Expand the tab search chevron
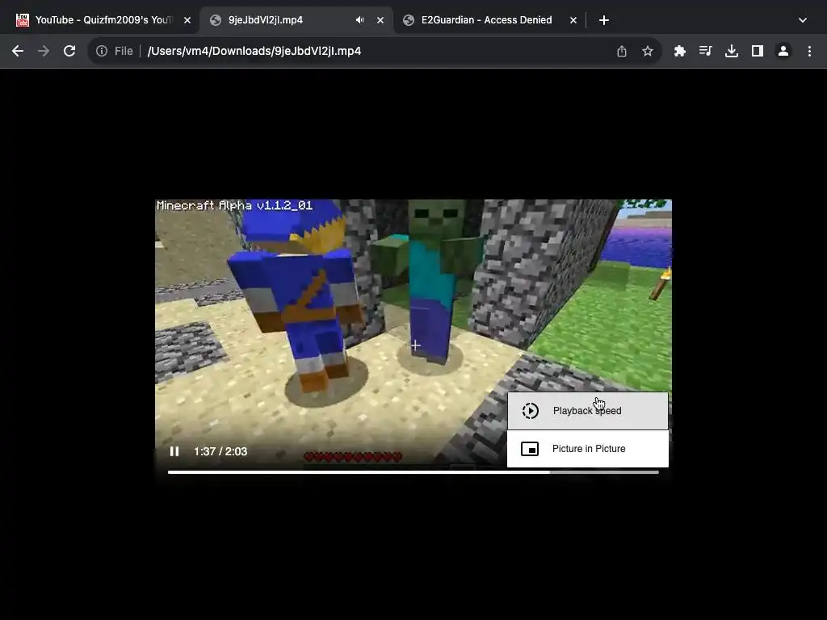 pos(803,20)
